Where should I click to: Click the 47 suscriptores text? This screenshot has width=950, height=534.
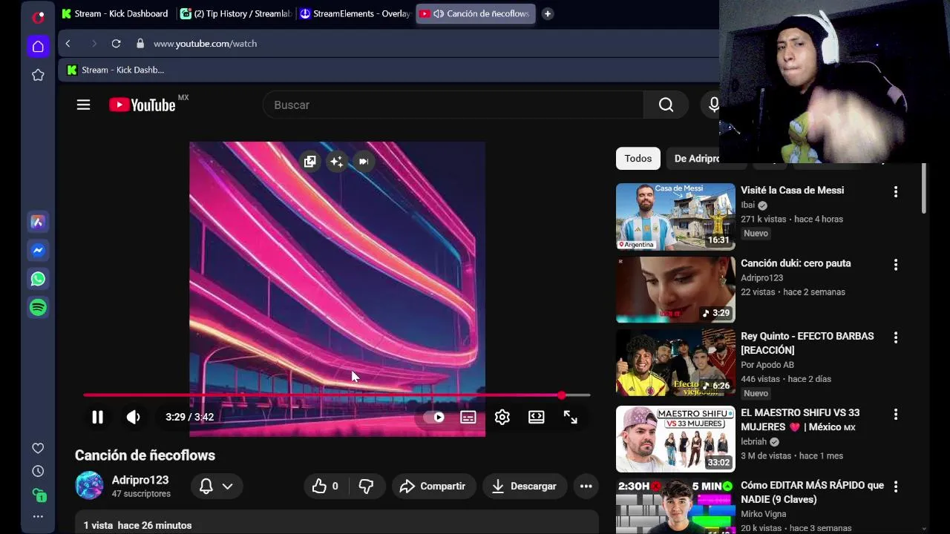coord(141,494)
